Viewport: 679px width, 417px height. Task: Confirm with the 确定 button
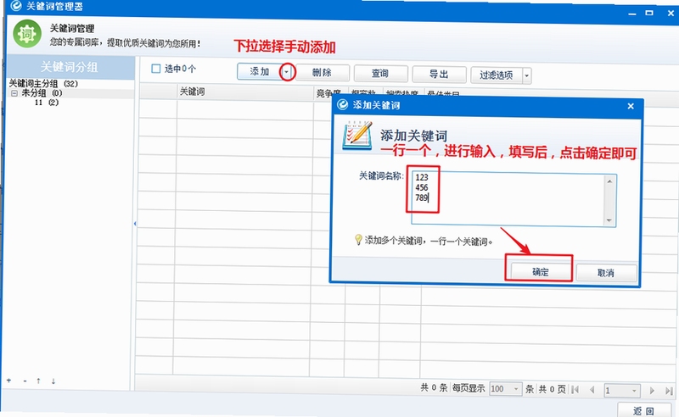[541, 272]
